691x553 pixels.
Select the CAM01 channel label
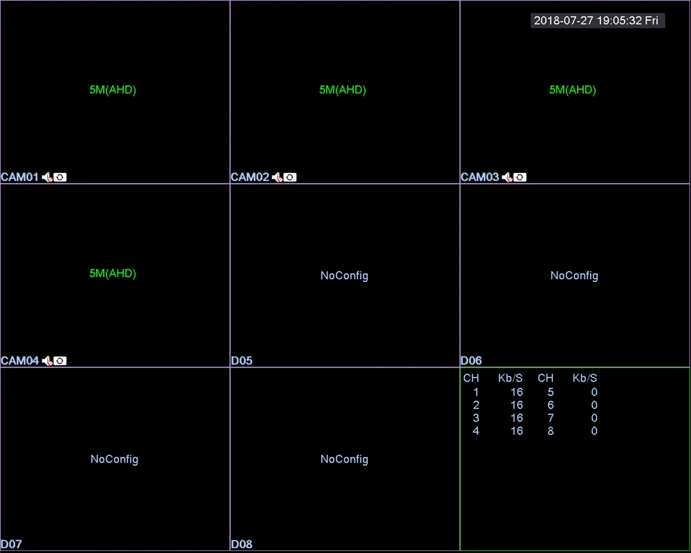20,177
